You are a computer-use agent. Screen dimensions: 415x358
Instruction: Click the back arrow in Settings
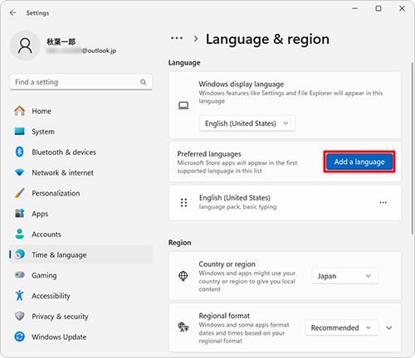point(13,12)
